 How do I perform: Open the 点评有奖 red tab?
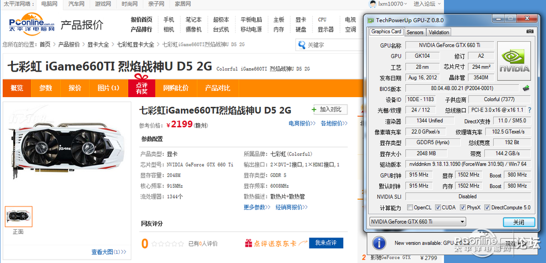142,88
